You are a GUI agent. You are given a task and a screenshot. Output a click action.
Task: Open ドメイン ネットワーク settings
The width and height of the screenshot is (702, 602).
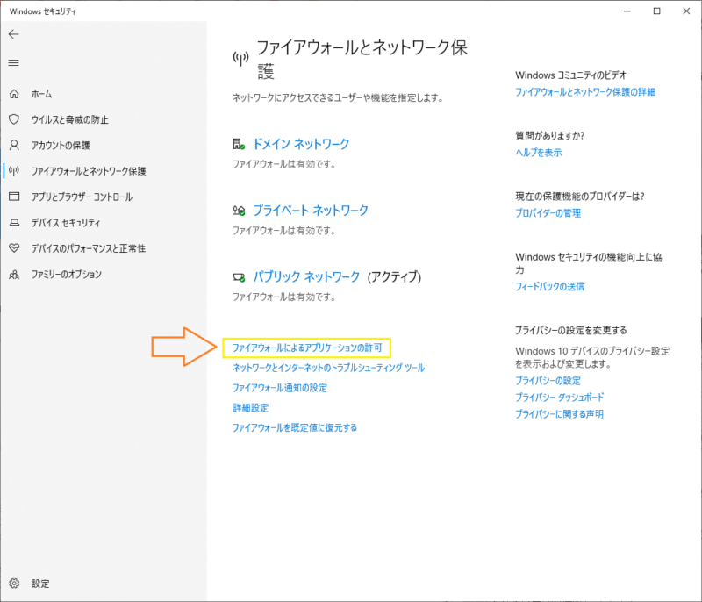[x=301, y=144]
